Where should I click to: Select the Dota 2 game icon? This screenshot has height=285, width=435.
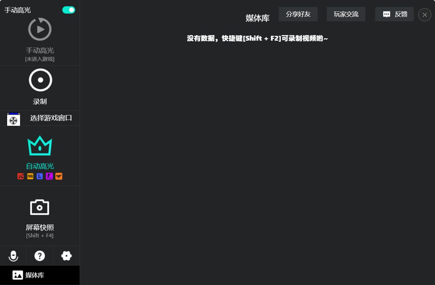tap(21, 176)
